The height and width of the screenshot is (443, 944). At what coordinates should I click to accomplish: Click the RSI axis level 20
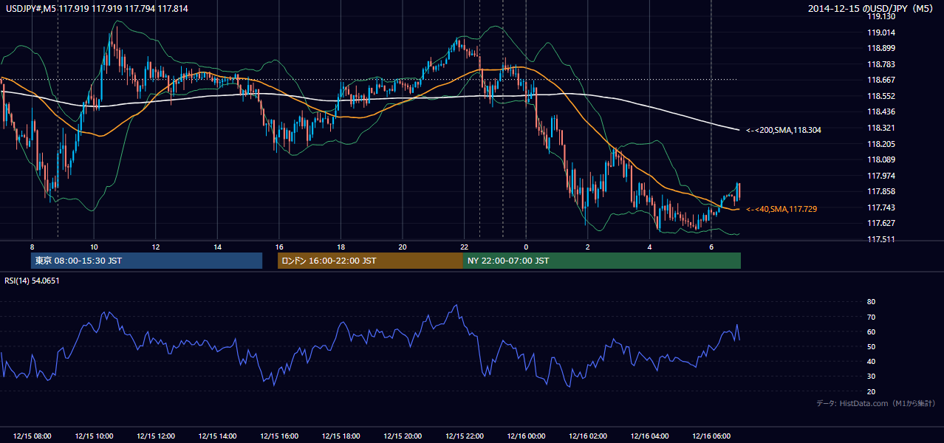[871, 391]
